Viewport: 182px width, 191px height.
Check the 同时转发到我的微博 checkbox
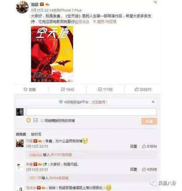click(42, 121)
